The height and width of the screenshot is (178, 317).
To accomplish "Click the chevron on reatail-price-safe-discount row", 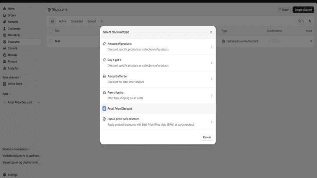I will tap(212, 122).
